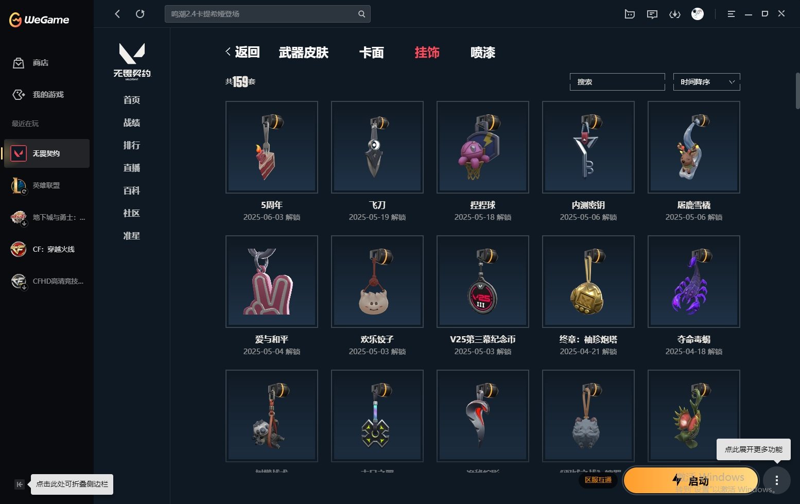Image resolution: width=800 pixels, height=504 pixels.
Task: Open the 战绩 page link
Action: pyautogui.click(x=132, y=123)
